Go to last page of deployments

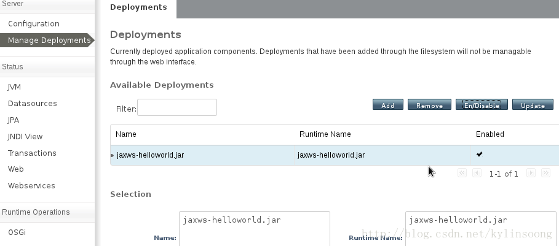(x=545, y=173)
